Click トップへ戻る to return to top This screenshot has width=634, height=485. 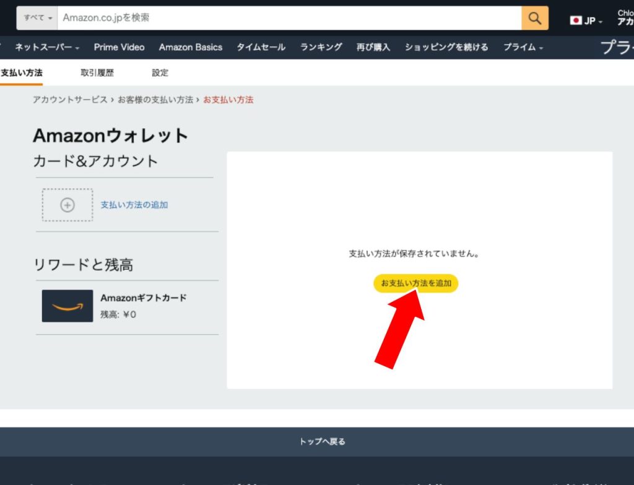coord(322,442)
